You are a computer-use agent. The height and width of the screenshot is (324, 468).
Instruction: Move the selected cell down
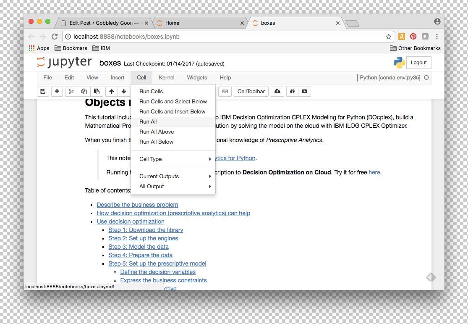click(x=124, y=92)
